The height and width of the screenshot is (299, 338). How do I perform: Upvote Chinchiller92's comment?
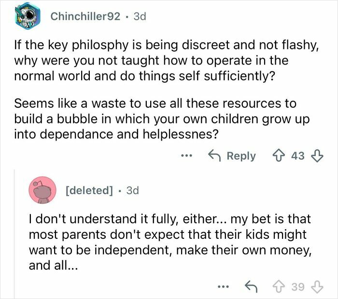pyautogui.click(x=280, y=156)
